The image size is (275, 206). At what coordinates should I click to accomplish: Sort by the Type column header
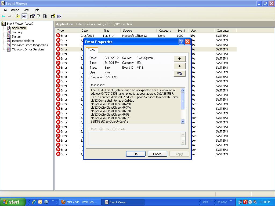pos(67,31)
